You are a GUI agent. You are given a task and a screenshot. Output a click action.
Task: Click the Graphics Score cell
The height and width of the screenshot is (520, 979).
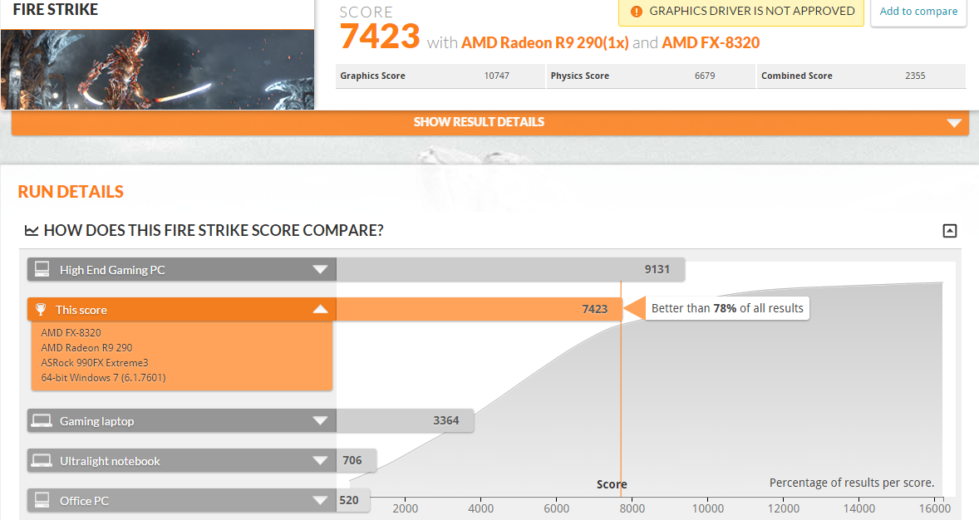440,76
